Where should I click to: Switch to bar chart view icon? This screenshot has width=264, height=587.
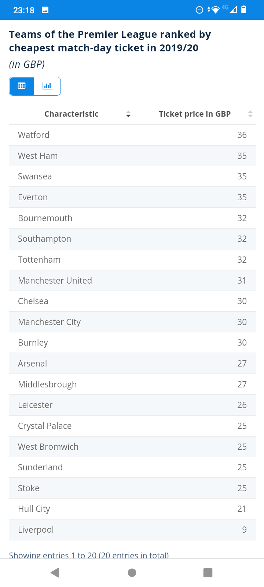point(47,86)
